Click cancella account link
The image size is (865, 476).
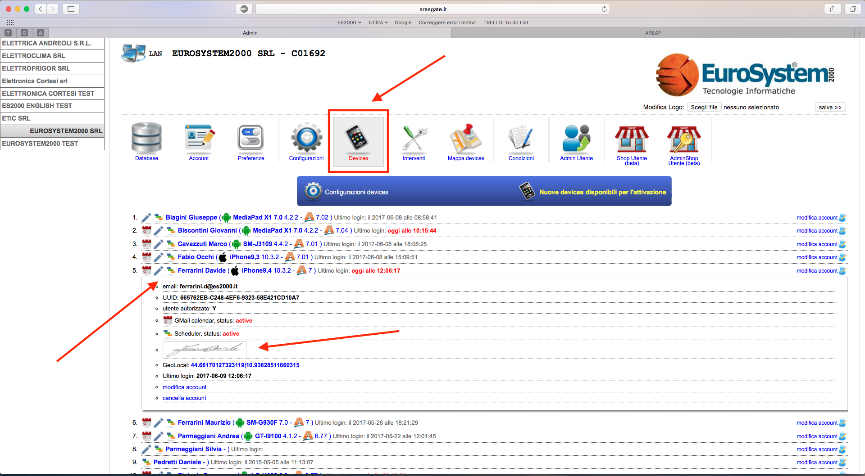pyautogui.click(x=184, y=398)
